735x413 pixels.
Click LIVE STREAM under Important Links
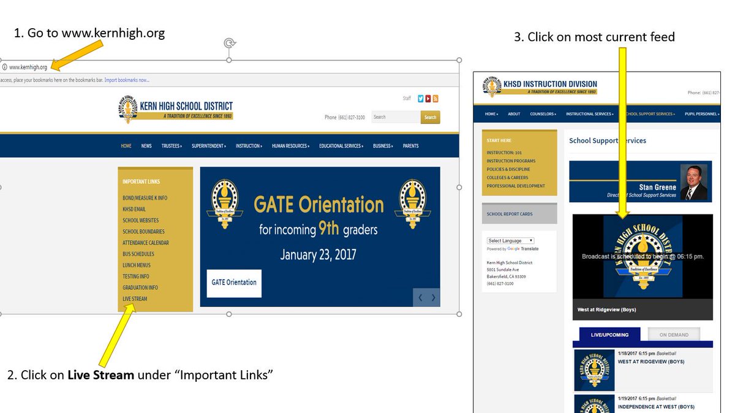(x=135, y=299)
